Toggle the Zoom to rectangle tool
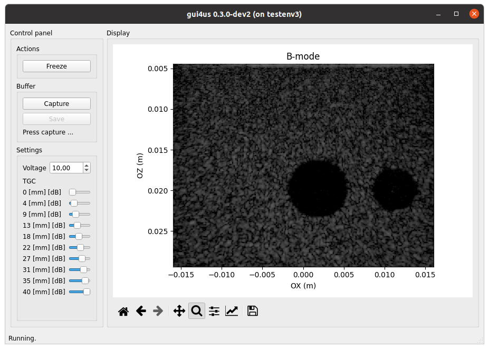Viewport: 489px width, 349px height. click(197, 311)
